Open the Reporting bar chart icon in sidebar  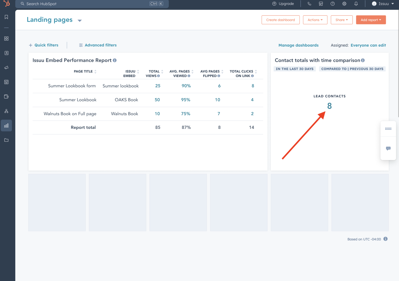[6, 126]
